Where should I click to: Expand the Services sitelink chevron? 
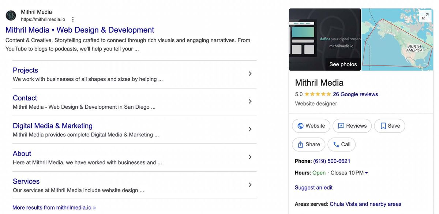tap(250, 185)
